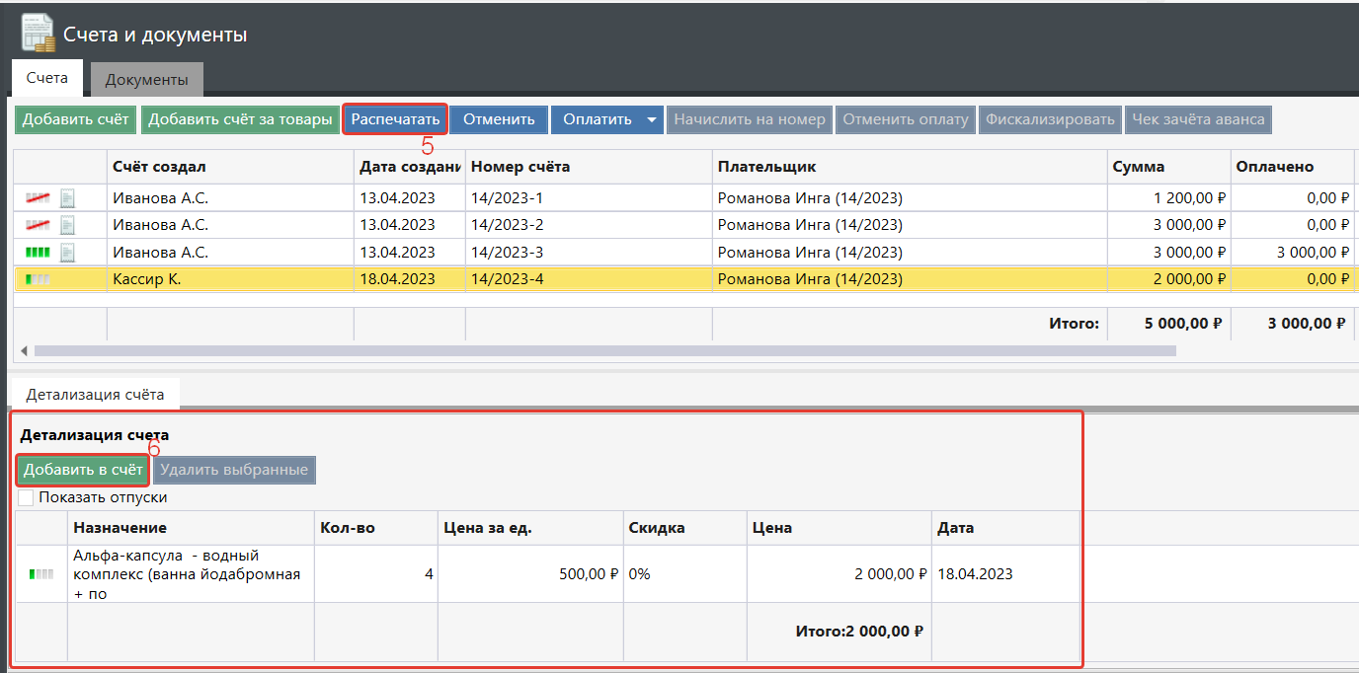
Task: Click cancelled status icon of invoice 14/2023-2
Action: 38,225
